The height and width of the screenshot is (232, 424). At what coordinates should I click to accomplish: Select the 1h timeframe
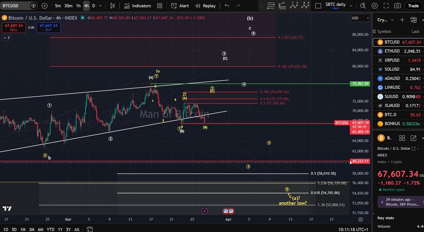[x=78, y=6]
